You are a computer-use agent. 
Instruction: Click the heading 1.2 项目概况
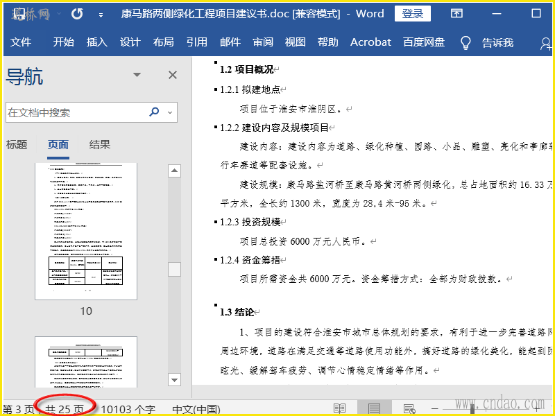pos(247,69)
